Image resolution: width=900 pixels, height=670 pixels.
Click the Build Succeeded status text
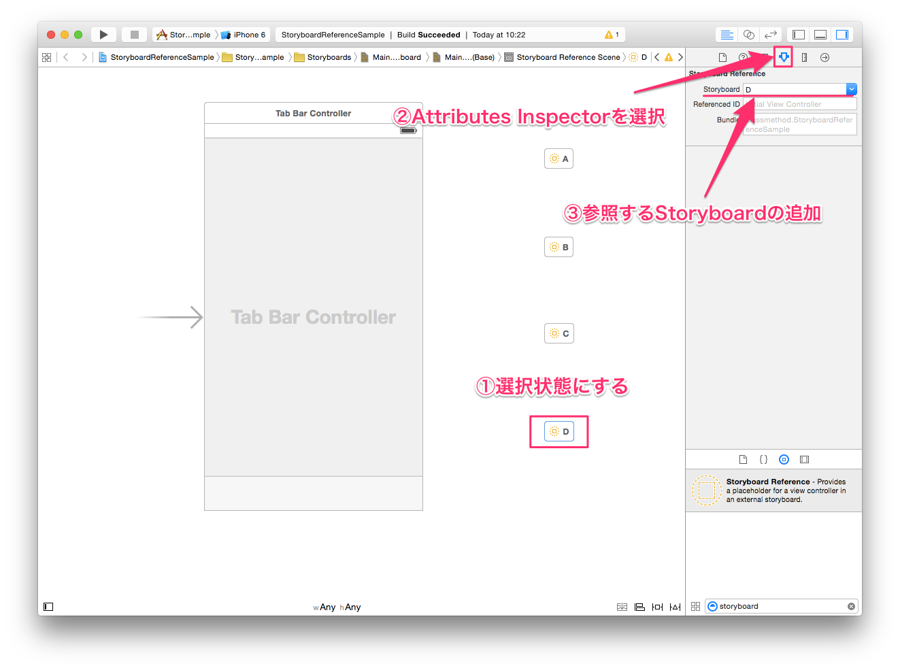pyautogui.click(x=429, y=35)
